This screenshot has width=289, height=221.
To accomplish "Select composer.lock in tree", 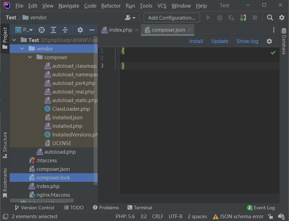I will coord(54,178).
